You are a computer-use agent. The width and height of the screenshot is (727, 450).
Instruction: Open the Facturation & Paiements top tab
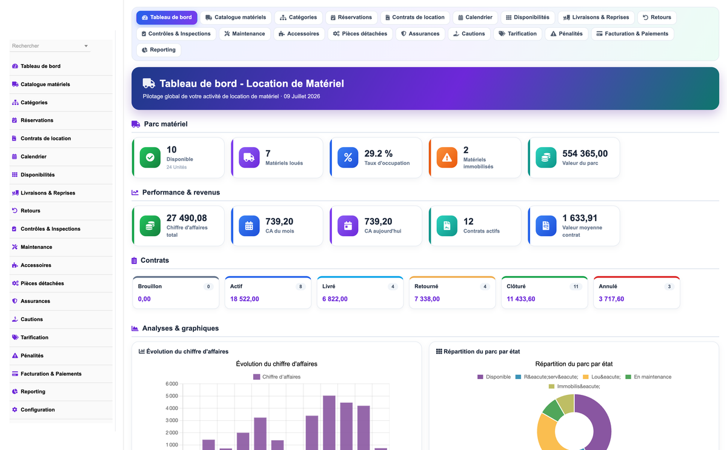pyautogui.click(x=631, y=34)
